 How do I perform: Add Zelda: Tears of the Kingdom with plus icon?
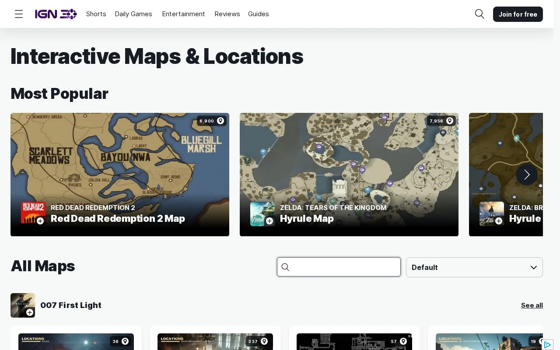pyautogui.click(x=269, y=221)
